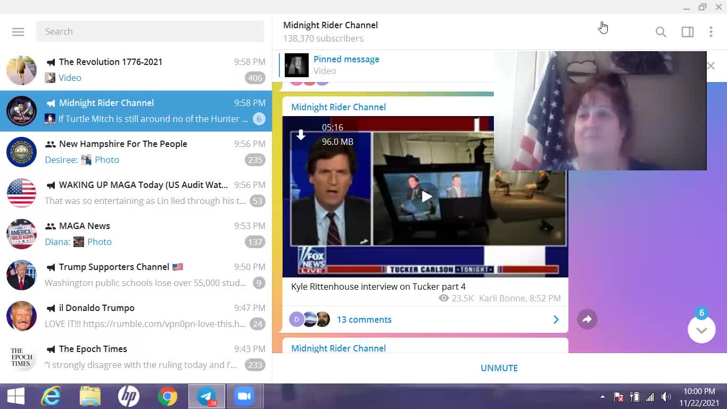
Task: Open the volume control in the tray
Action: 666,397
